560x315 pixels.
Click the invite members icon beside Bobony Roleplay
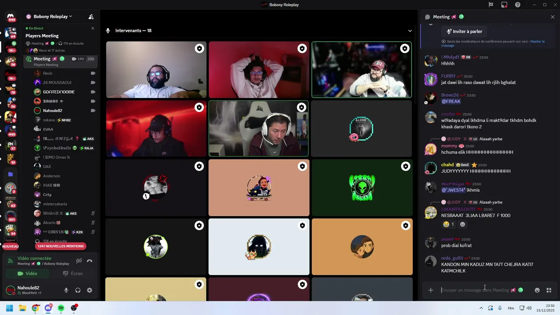pyautogui.click(x=91, y=17)
